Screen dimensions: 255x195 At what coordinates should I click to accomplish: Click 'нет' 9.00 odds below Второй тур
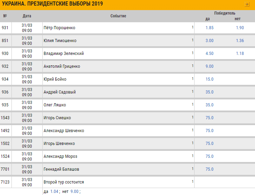click(x=74, y=192)
